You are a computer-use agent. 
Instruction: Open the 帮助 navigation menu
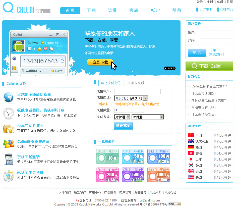pos(177,10)
